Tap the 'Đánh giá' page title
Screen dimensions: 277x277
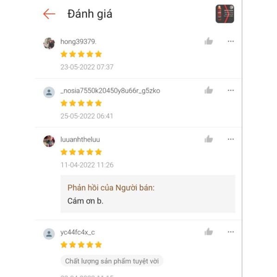(x=90, y=14)
